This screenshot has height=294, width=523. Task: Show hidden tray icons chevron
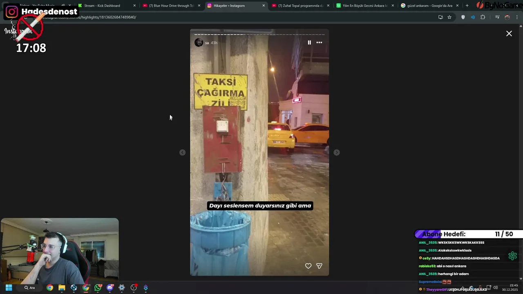463,287
